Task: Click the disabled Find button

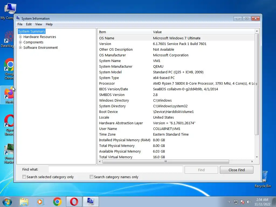Action: tap(201, 170)
